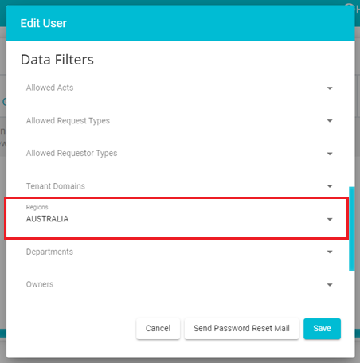
Task: Open the Allowed Acts dropdown arrow
Action: point(330,88)
